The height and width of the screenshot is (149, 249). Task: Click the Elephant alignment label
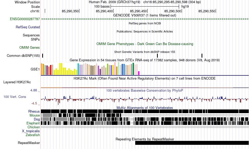click(x=33, y=123)
